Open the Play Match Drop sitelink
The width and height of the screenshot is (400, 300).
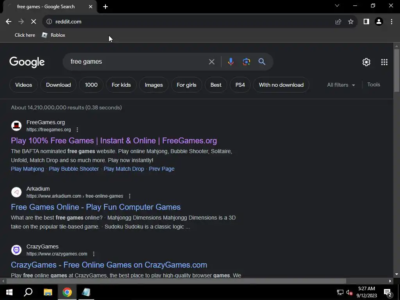pos(124,169)
